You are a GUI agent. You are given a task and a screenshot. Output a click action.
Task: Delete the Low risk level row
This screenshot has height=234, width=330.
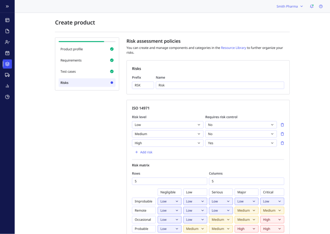282,125
